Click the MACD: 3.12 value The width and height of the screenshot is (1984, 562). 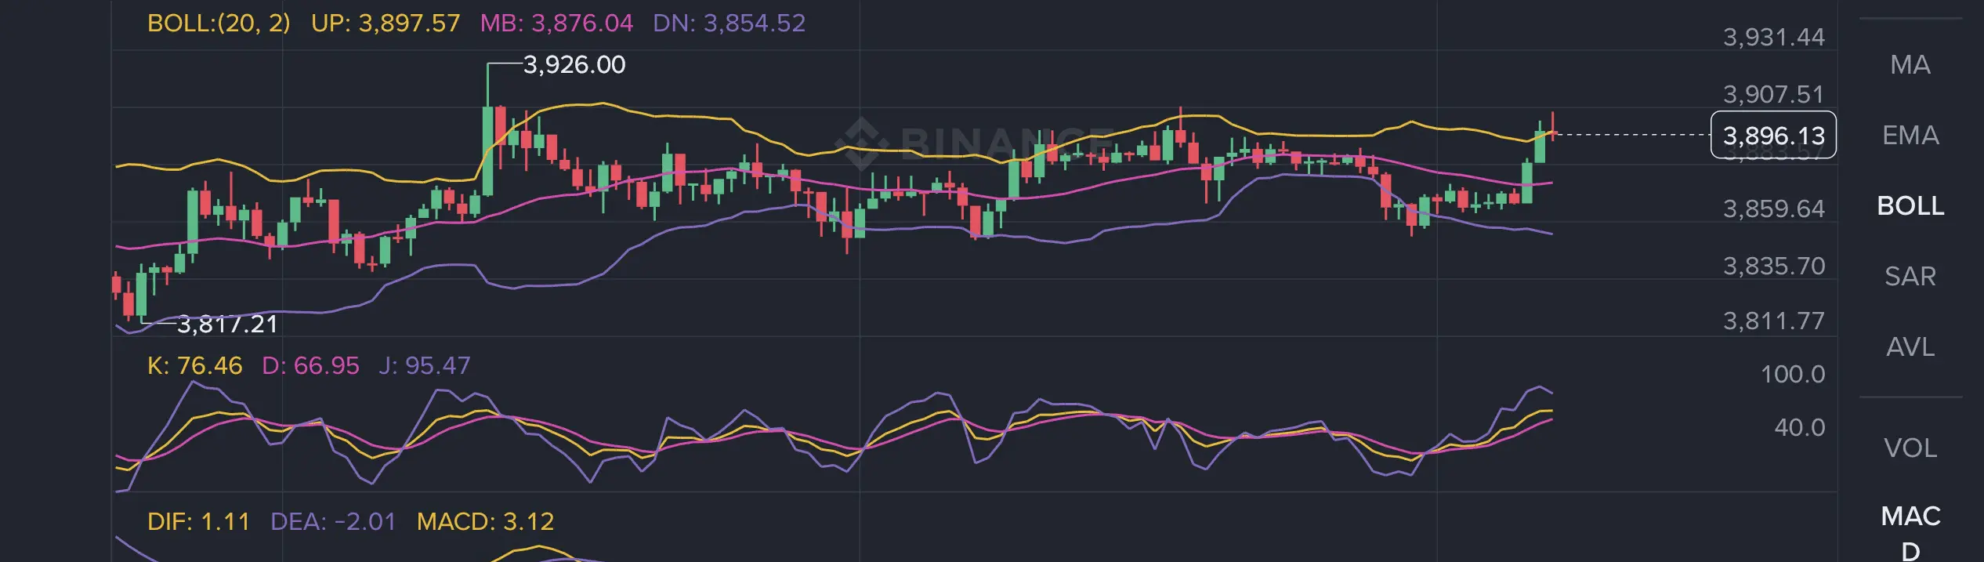coord(485,521)
